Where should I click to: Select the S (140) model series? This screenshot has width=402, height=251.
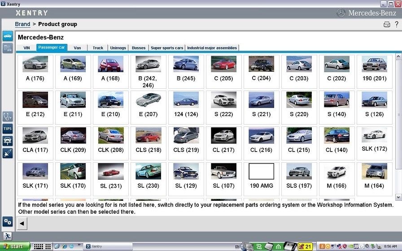click(x=336, y=107)
